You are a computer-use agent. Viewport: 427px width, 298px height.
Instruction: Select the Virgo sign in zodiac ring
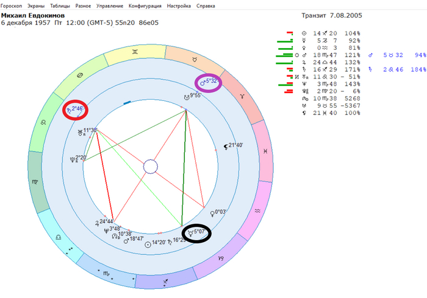coord(35,182)
